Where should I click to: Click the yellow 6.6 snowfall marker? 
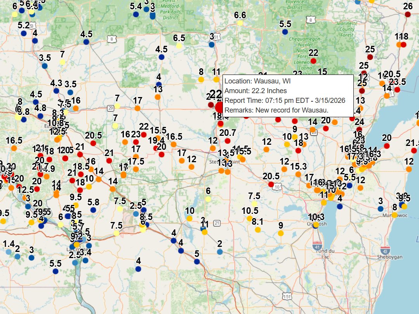point(240,23)
